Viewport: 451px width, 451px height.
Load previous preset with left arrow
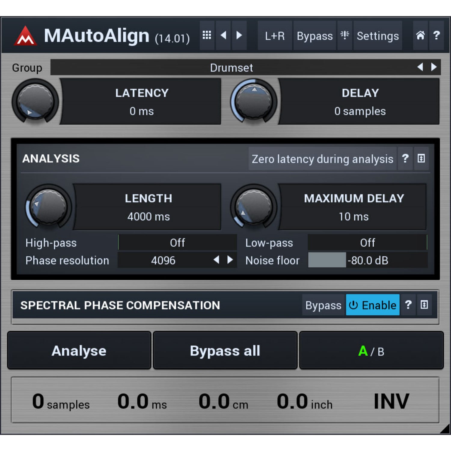[223, 35]
